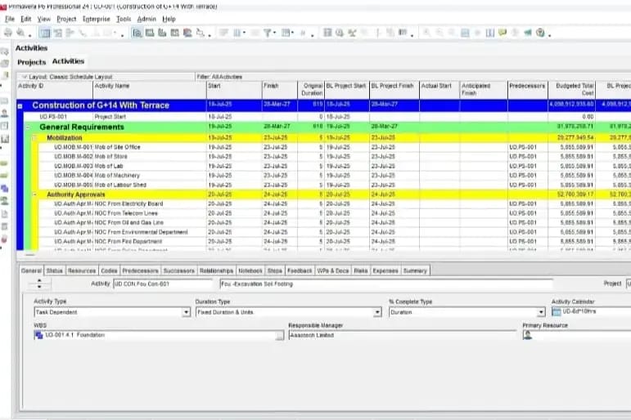This screenshot has width=631, height=420.
Task: Open the Columns toolbar icon
Action: [237, 33]
